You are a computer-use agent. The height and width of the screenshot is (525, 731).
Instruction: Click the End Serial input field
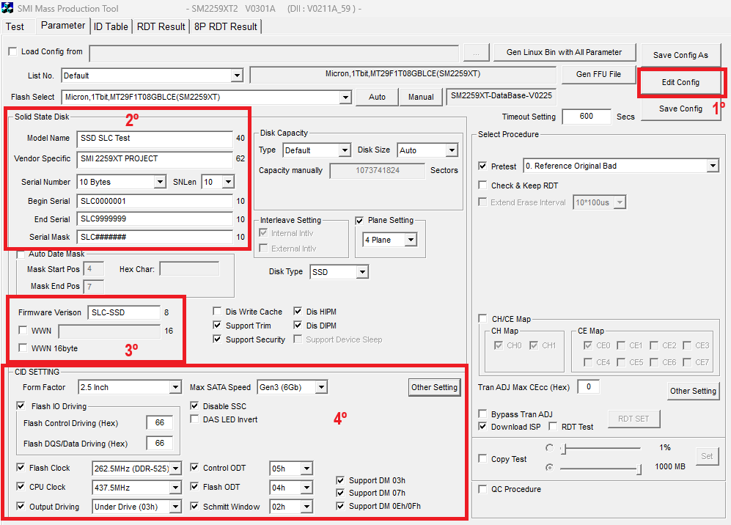click(155, 219)
